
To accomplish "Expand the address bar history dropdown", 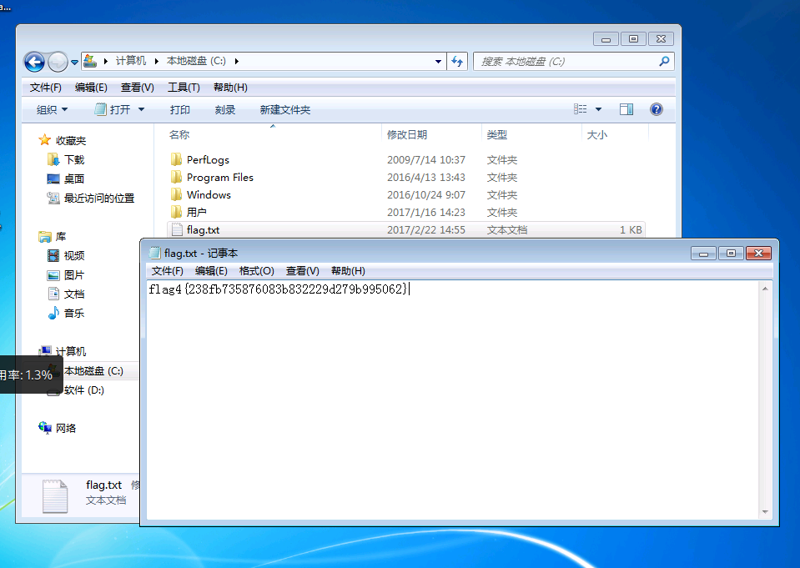I will [438, 61].
